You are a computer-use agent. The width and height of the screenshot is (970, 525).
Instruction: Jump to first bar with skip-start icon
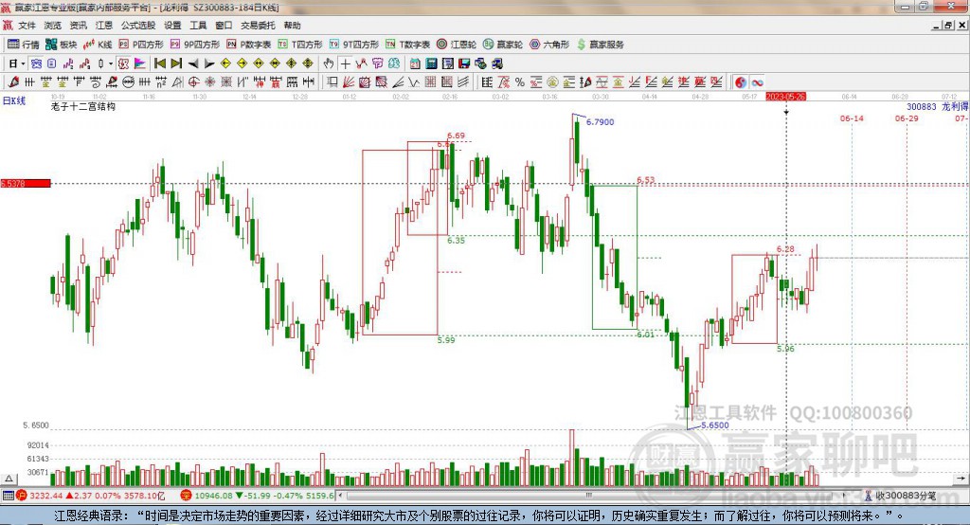coord(159,63)
